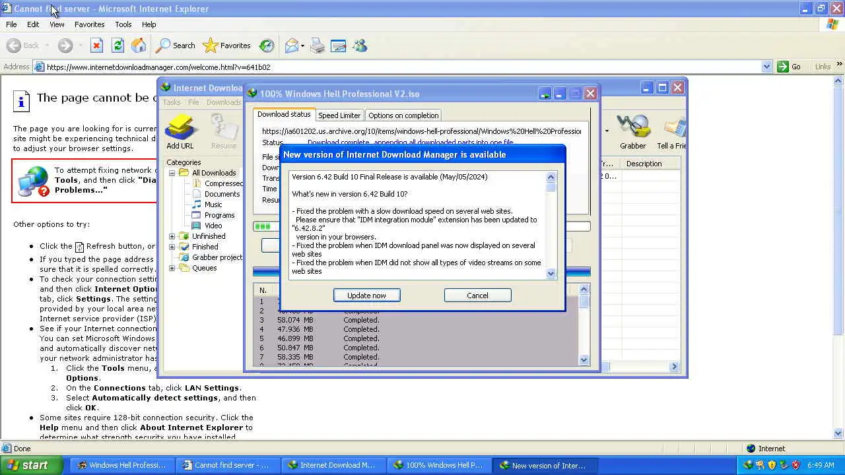The image size is (845, 475).
Task: Open the File menu in Internet Explorer
Action: click(x=11, y=24)
